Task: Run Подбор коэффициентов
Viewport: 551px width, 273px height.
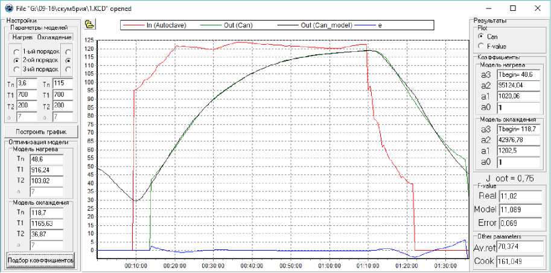Action: pos(40,261)
